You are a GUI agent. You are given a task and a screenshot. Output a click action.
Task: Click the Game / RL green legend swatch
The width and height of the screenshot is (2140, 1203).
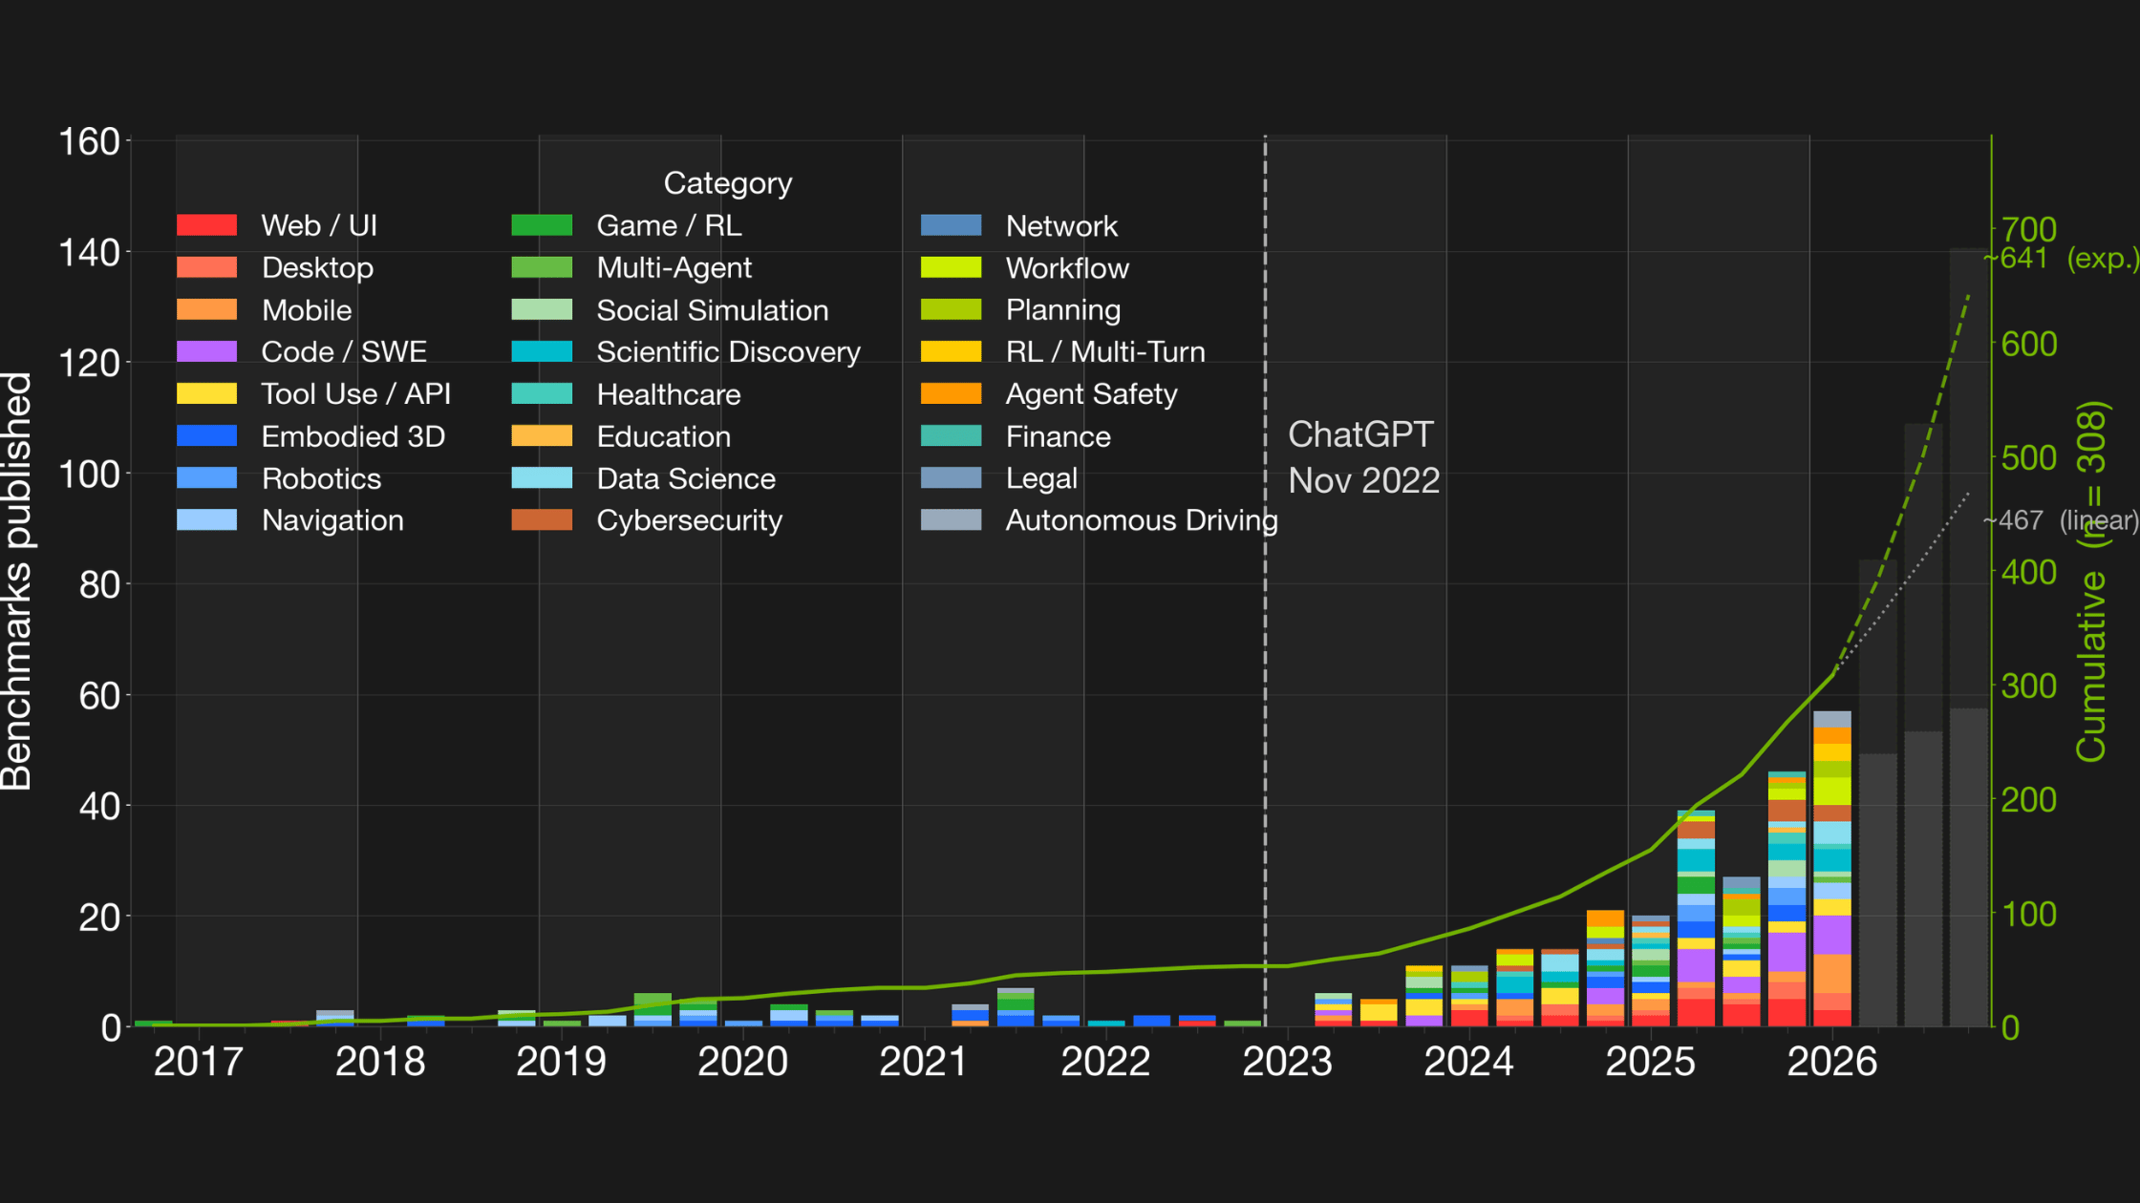[542, 225]
